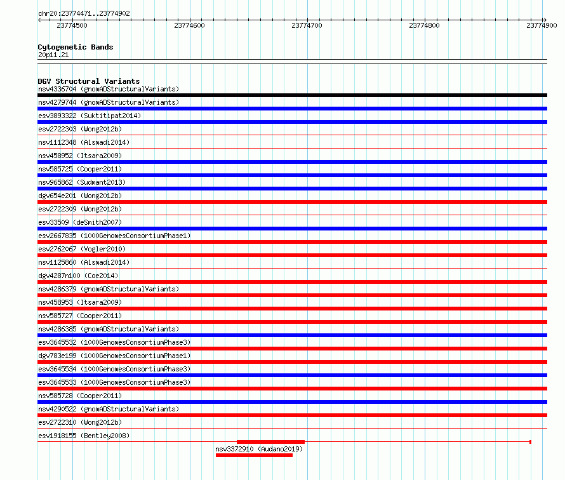
Task: Click ruler position 23774700
Action: click(x=307, y=25)
